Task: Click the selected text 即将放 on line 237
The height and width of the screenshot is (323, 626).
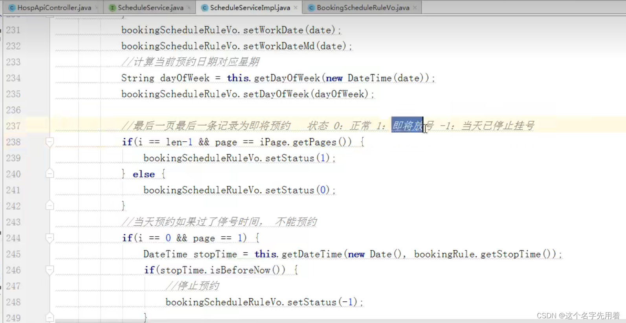Action: [x=407, y=126]
